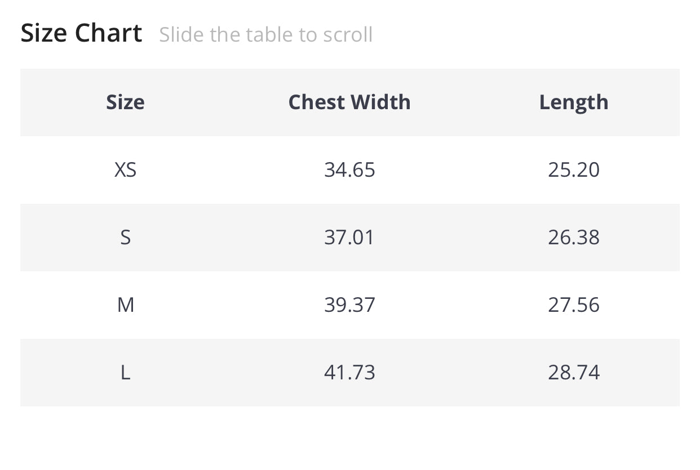Select the 28.74 length value

[x=574, y=373]
